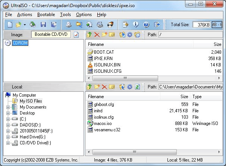Open the Tools menu
Viewport: 226px width, 166px height.
click(x=65, y=15)
